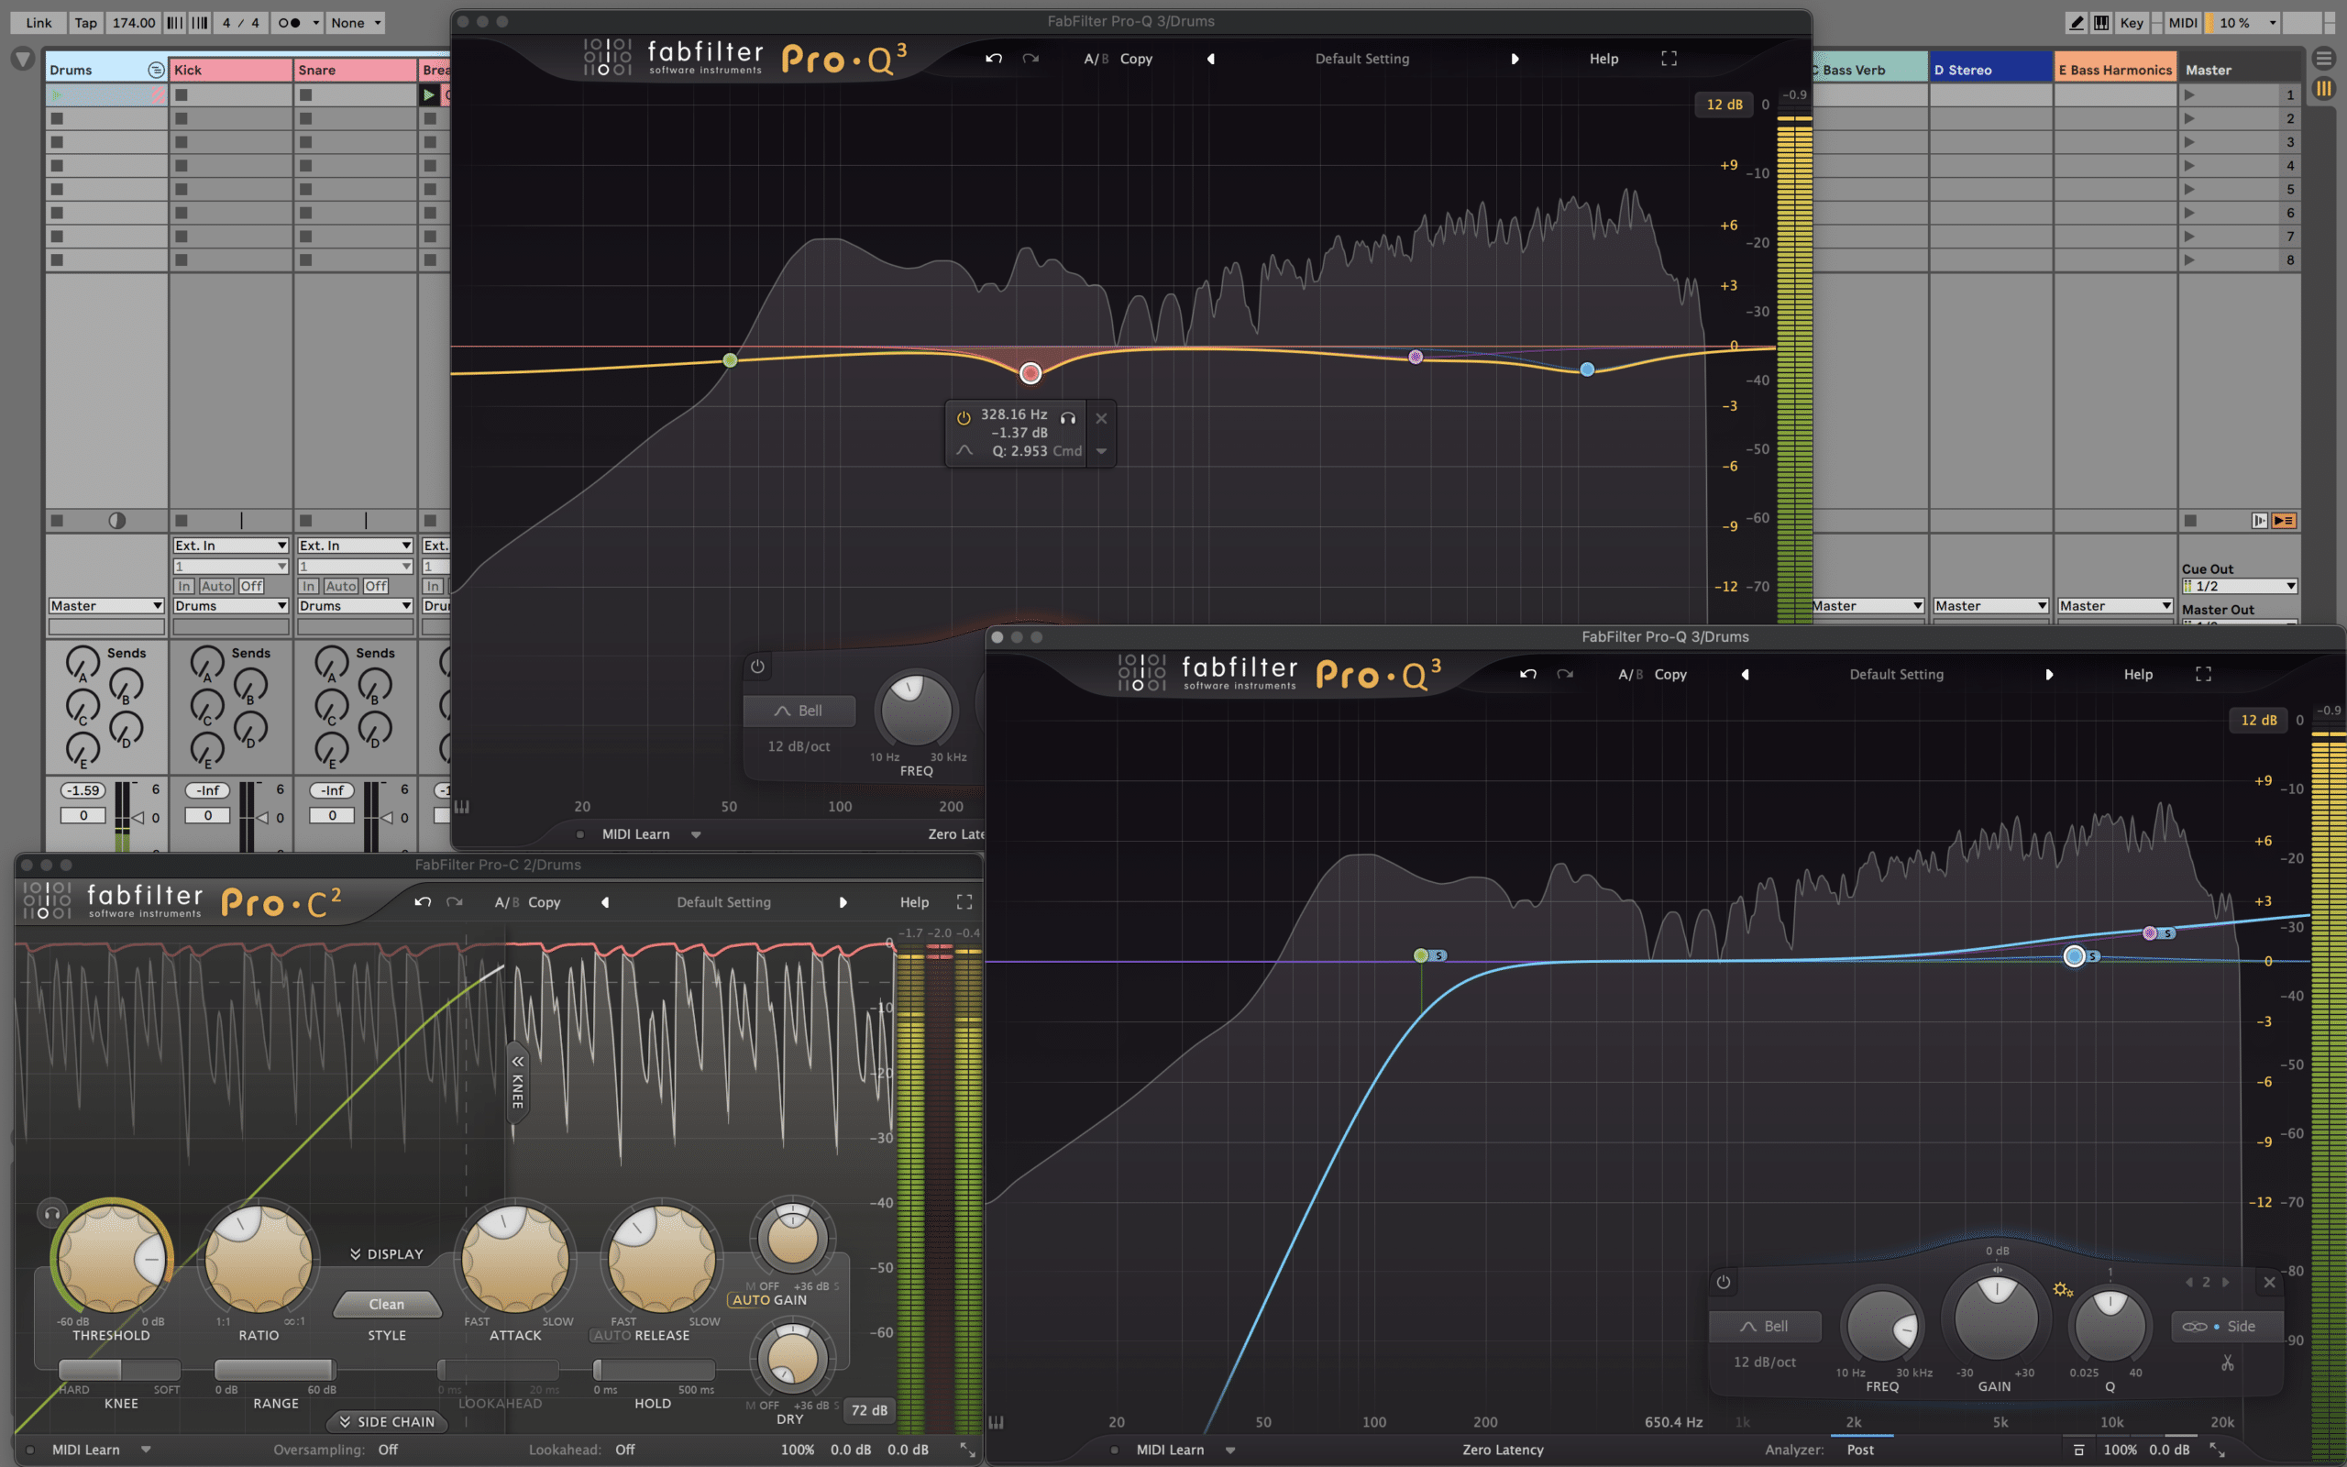Open the 328.16 Hz band popup dropdown arrow
This screenshot has height=1467, width=2347.
(1101, 451)
